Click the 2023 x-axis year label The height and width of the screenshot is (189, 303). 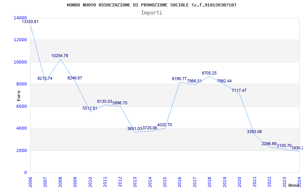click(x=284, y=182)
